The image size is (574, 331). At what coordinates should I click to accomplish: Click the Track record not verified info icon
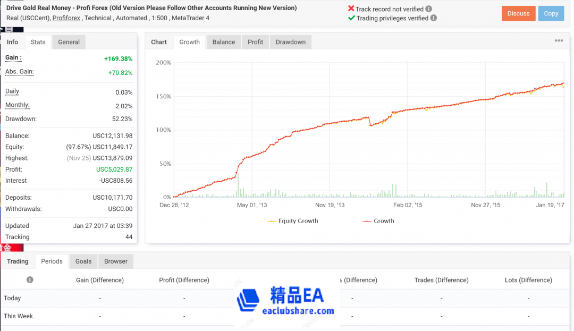(x=428, y=9)
